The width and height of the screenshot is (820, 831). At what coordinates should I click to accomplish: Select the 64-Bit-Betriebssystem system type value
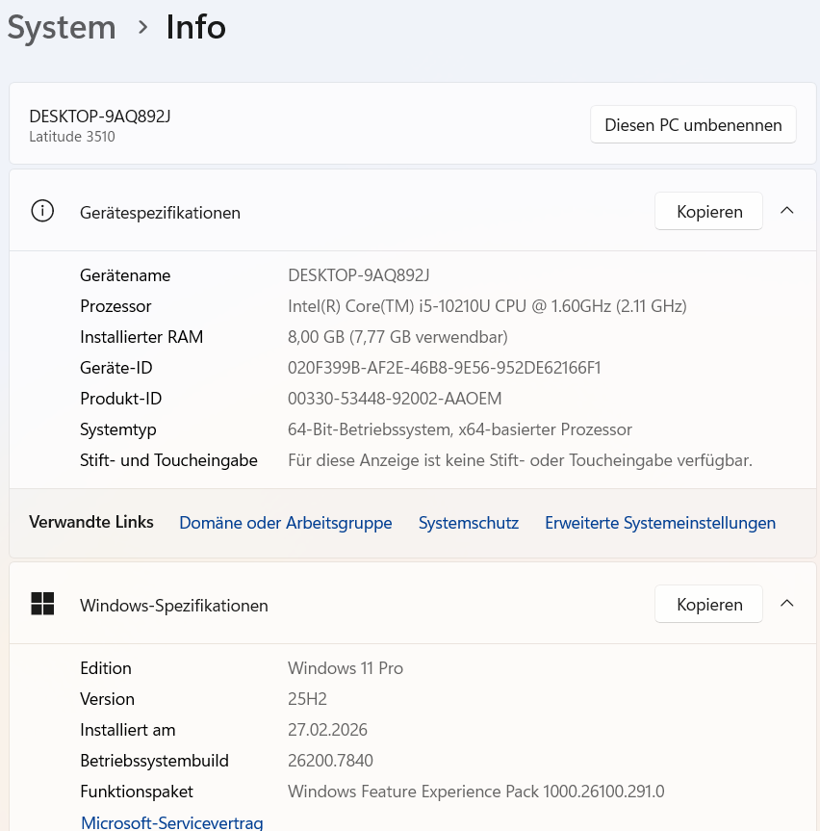pos(460,429)
